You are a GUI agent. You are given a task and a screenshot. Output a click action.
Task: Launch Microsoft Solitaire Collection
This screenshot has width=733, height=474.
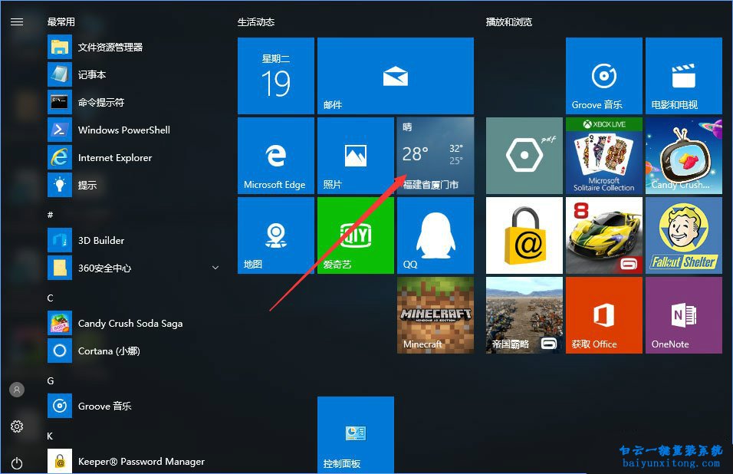[x=603, y=155]
